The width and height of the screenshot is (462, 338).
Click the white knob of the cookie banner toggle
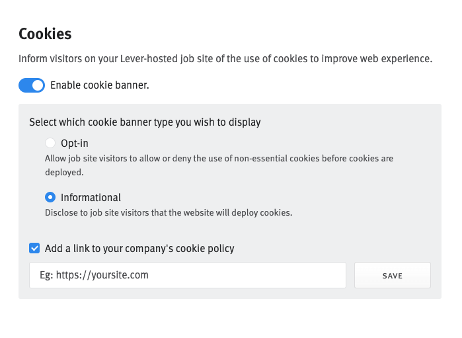(x=38, y=85)
